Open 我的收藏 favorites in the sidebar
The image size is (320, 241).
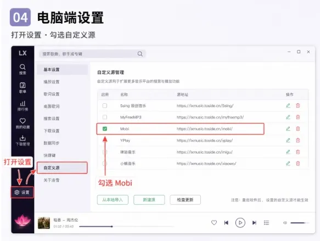23,124
